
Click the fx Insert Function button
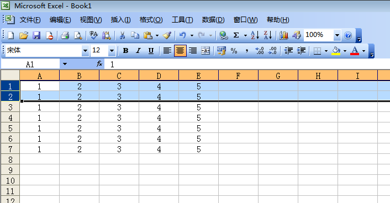pos(99,64)
